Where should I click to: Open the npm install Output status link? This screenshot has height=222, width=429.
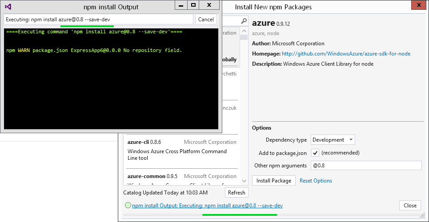(207, 205)
